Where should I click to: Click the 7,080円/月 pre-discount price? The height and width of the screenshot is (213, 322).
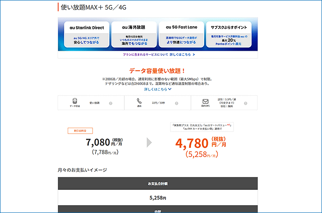(104, 142)
